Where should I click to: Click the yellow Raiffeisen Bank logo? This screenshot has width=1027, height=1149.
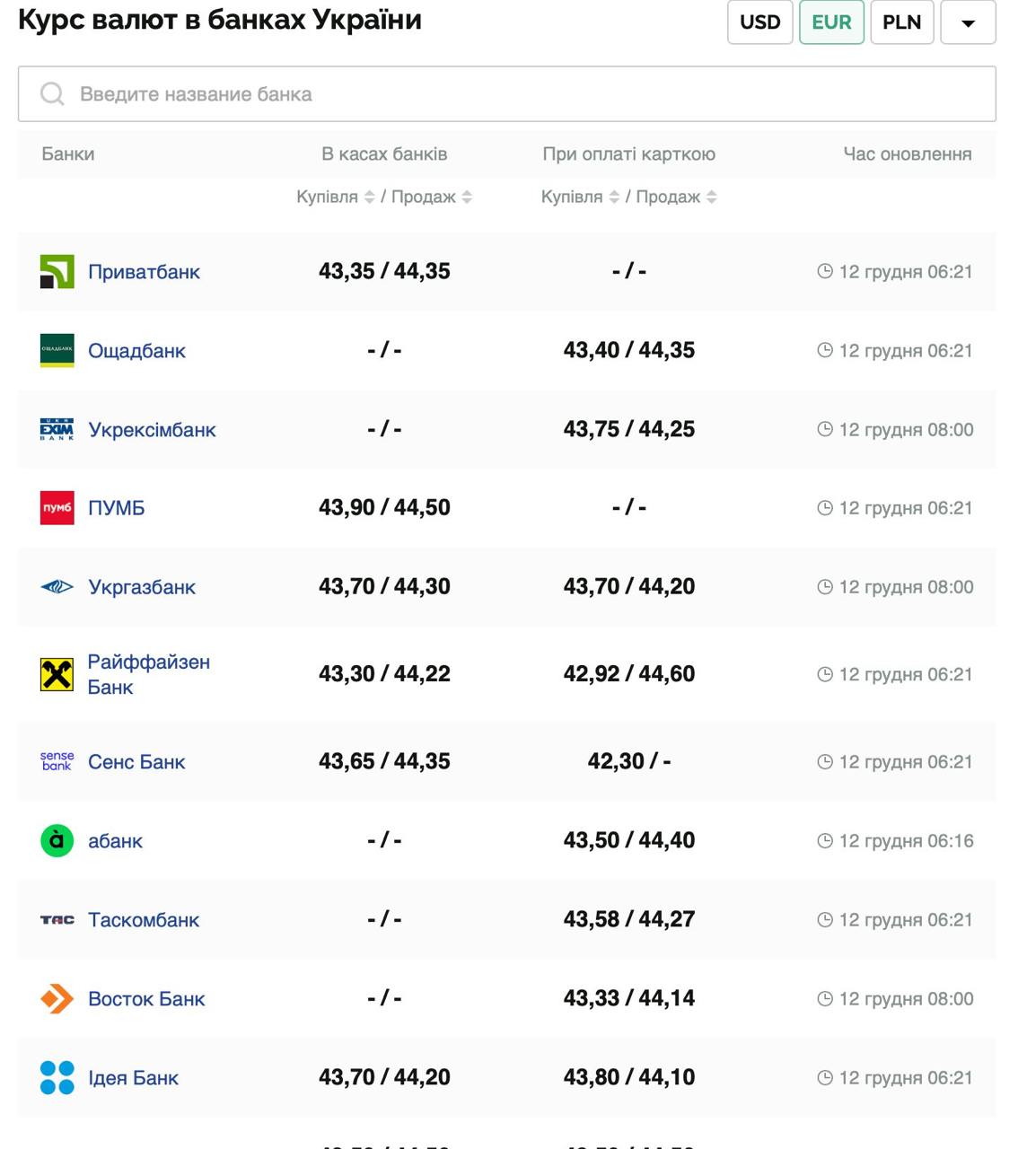[x=57, y=674]
